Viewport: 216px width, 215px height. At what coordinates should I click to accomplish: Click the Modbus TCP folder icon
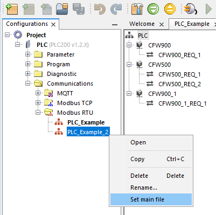[48, 103]
